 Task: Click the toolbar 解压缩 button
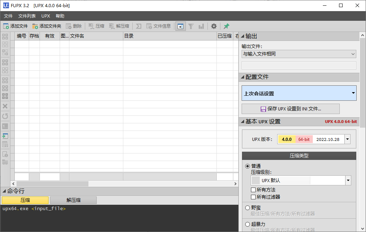(x=119, y=26)
